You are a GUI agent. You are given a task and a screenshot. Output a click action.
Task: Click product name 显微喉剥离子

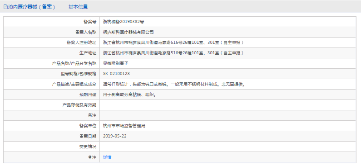(116, 63)
